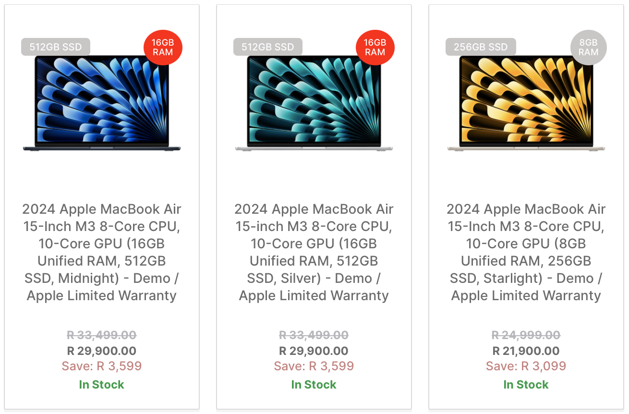Click the 256GB SSD label on Starlight MacBook
Viewport: 629px width, 414px height.
pos(481,47)
